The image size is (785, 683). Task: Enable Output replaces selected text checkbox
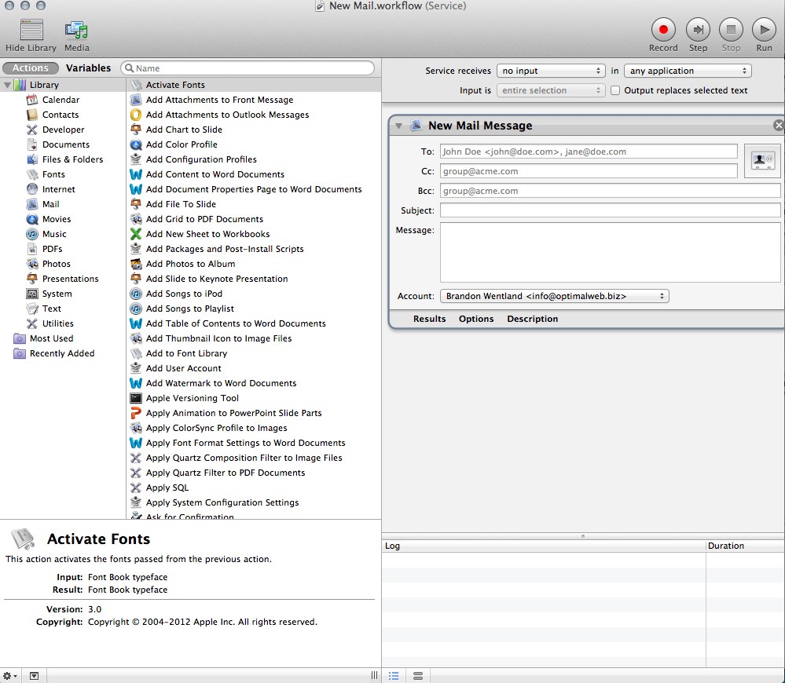point(615,90)
